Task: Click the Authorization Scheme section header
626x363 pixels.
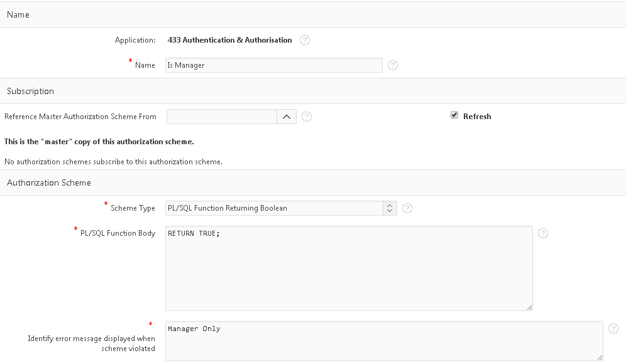Action: coord(313,182)
